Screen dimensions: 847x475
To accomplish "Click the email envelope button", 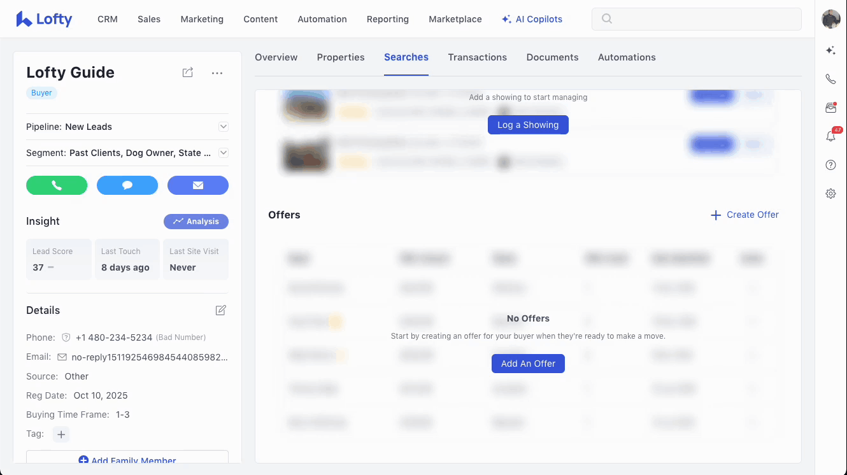I will [197, 185].
